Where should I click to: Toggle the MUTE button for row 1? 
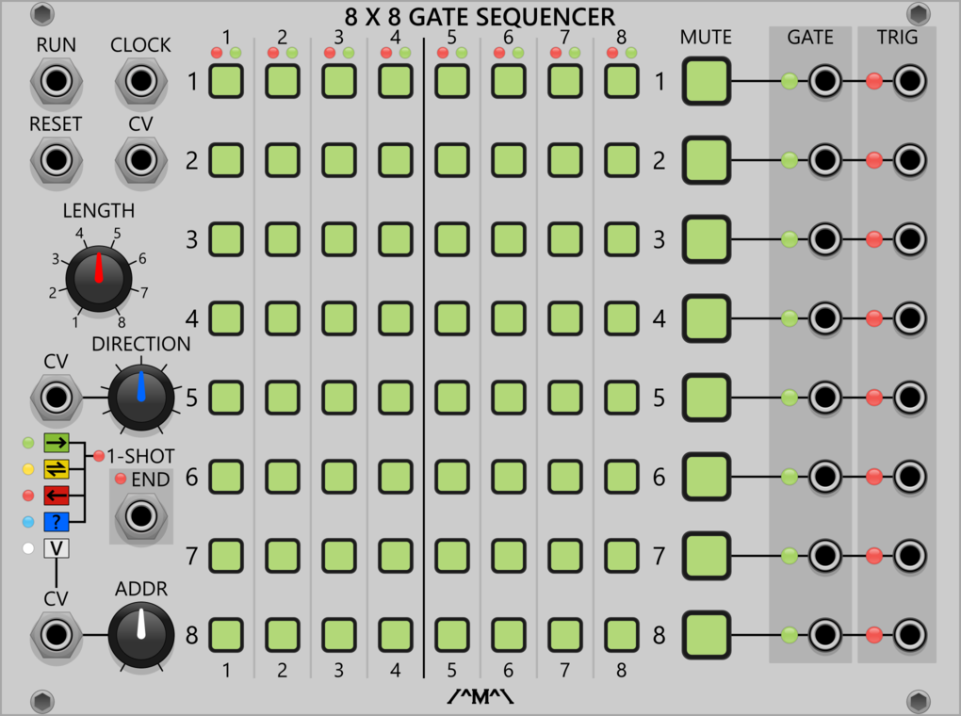click(707, 81)
